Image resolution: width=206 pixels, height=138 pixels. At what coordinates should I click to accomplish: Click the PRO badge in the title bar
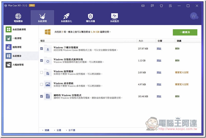coord(32,5)
